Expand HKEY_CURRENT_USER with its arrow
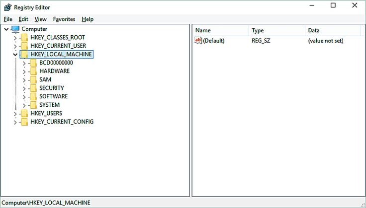366x208 pixels. click(x=15, y=46)
